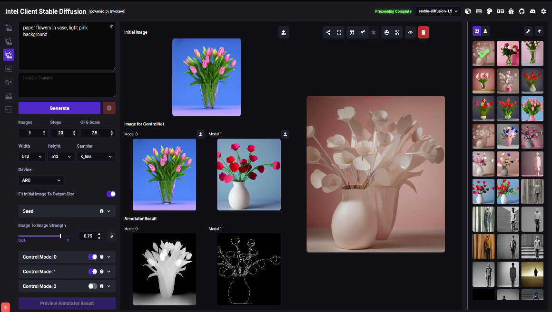Open the Discord link icon
Image resolution: width=552 pixels, height=312 pixels.
pos(532,11)
